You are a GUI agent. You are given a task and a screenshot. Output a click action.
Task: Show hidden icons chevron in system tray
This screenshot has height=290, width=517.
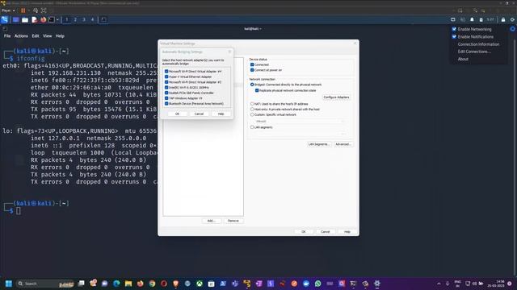pyautogui.click(x=439, y=284)
